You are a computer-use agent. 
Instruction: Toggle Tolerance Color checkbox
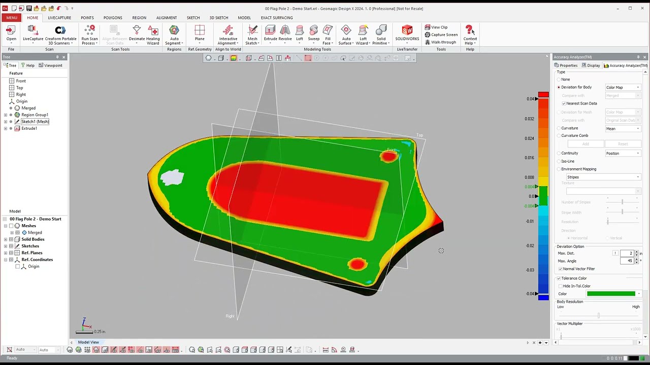pyautogui.click(x=559, y=278)
